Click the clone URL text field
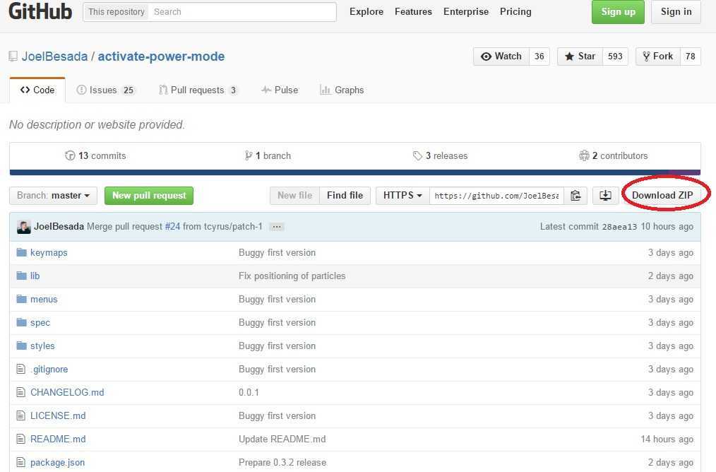This screenshot has height=472, width=716. [x=496, y=196]
